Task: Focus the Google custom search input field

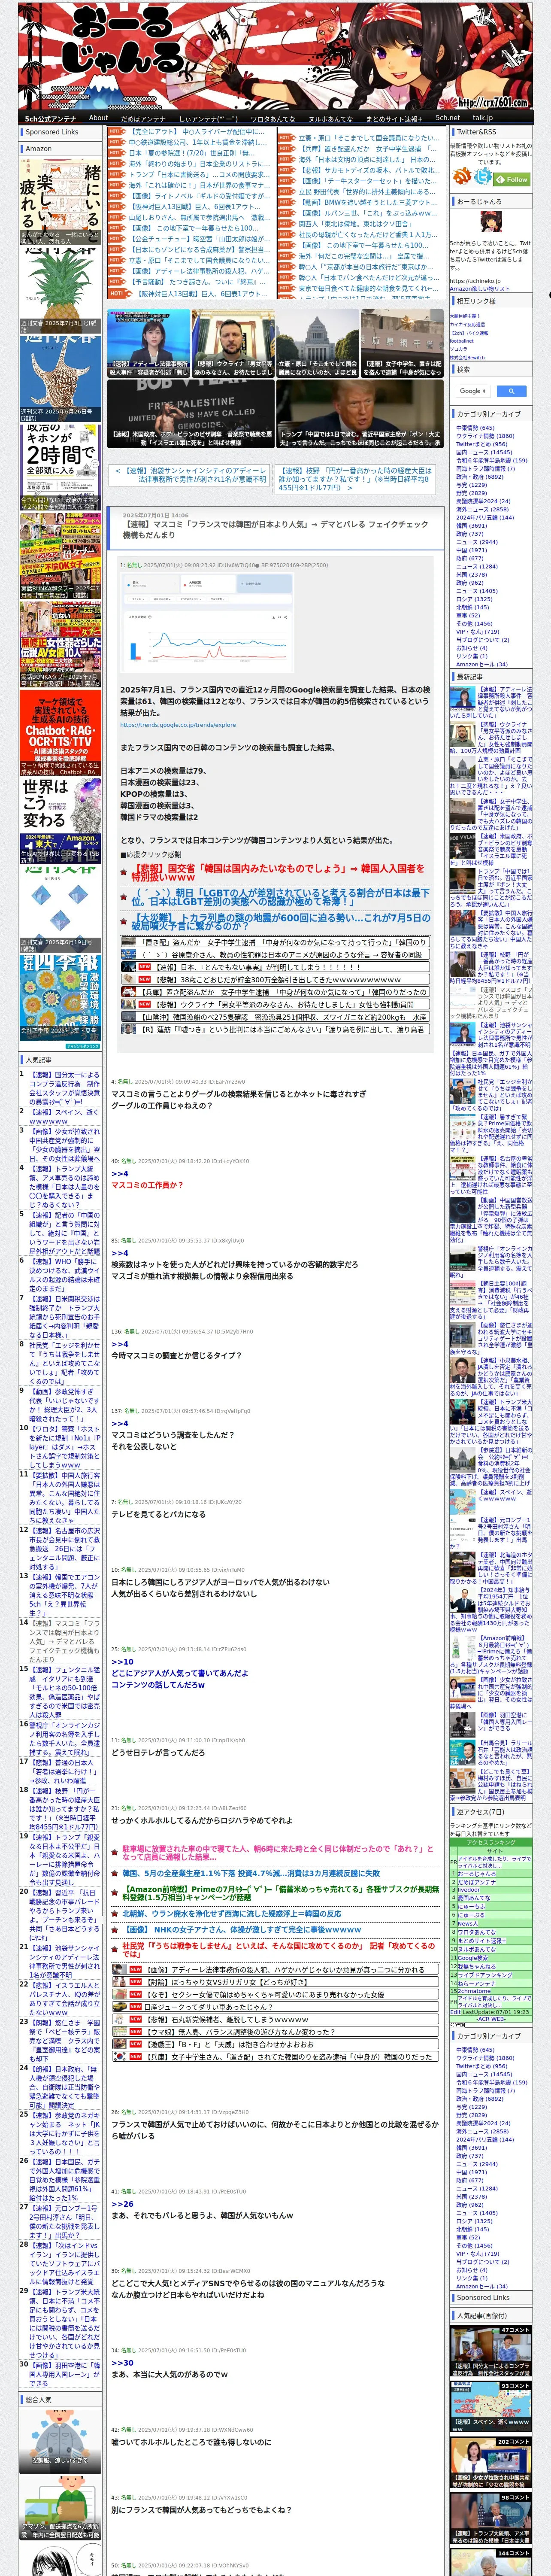Action: 473,391
